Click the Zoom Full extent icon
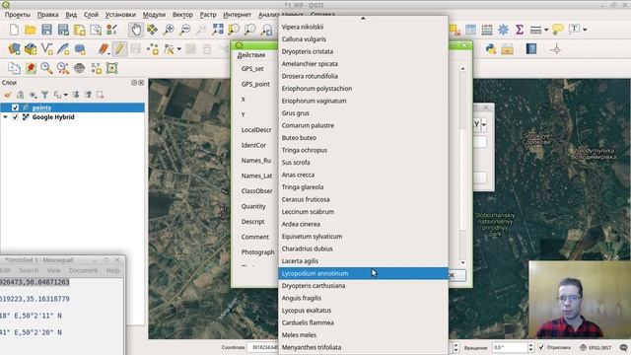 (218, 30)
